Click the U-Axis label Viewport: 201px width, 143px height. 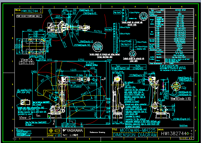coord(73,83)
